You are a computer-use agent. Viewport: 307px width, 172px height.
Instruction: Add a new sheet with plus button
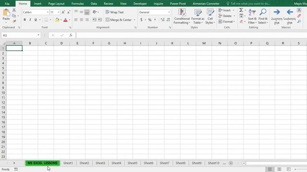coord(231,163)
